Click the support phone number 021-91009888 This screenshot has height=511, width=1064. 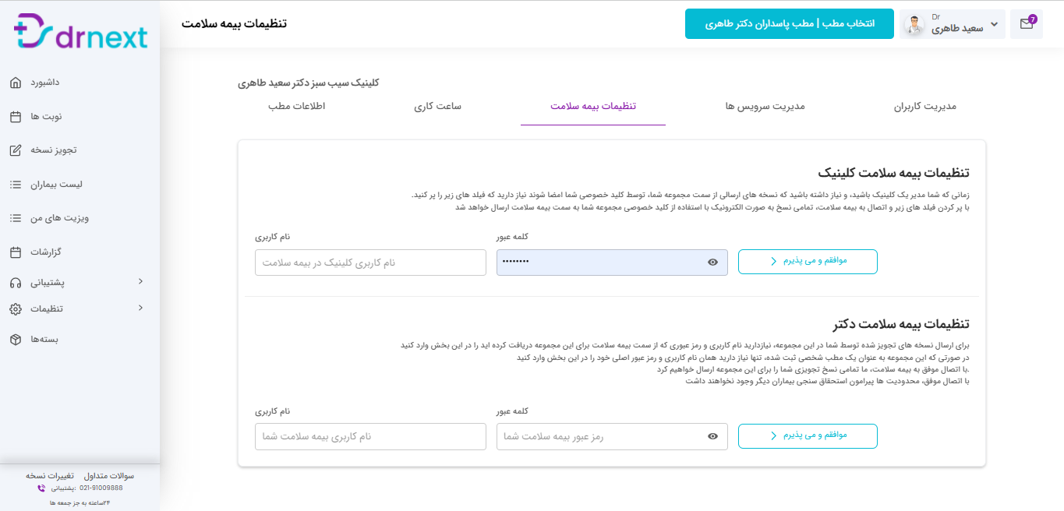pyautogui.click(x=101, y=488)
